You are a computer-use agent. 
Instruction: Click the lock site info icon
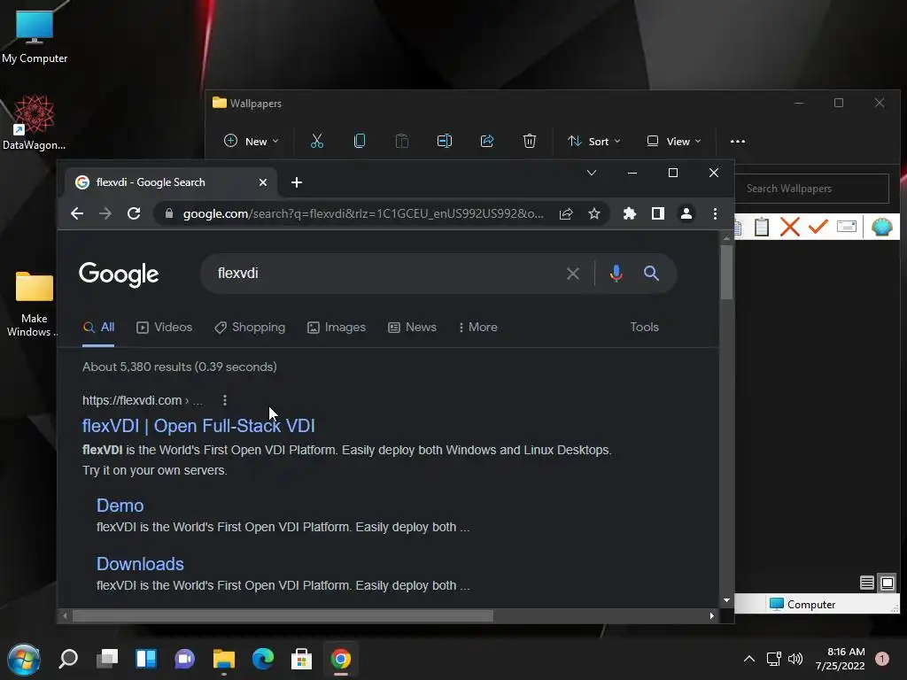169,214
